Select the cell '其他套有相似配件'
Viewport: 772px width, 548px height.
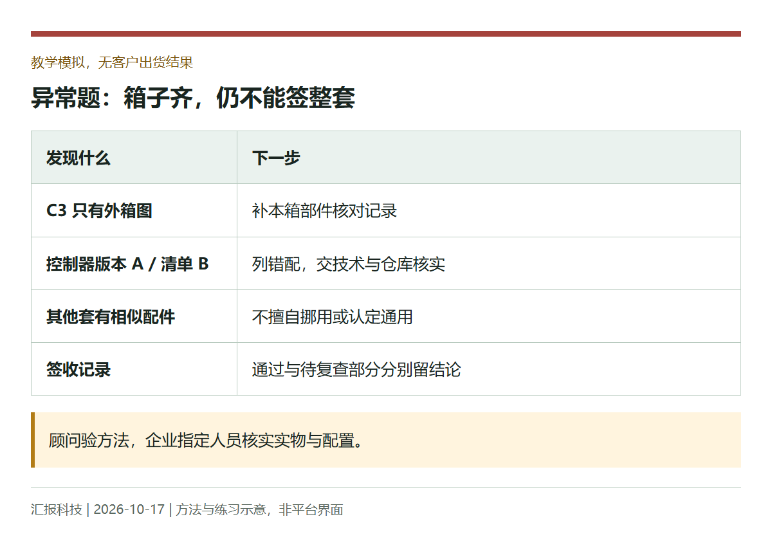[x=134, y=316]
